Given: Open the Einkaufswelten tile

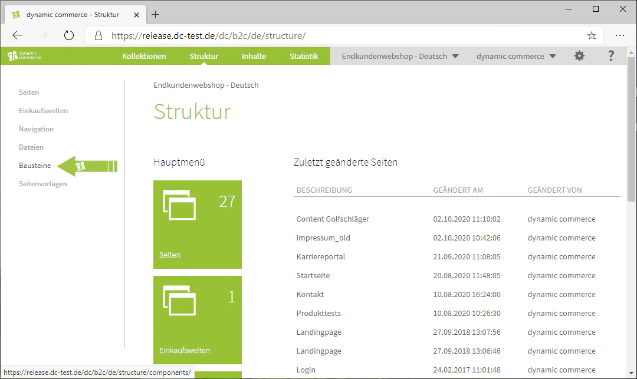Looking at the screenshot, I should pyautogui.click(x=198, y=319).
